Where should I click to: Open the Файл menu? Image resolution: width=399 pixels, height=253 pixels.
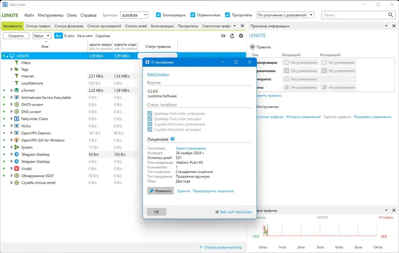point(29,15)
